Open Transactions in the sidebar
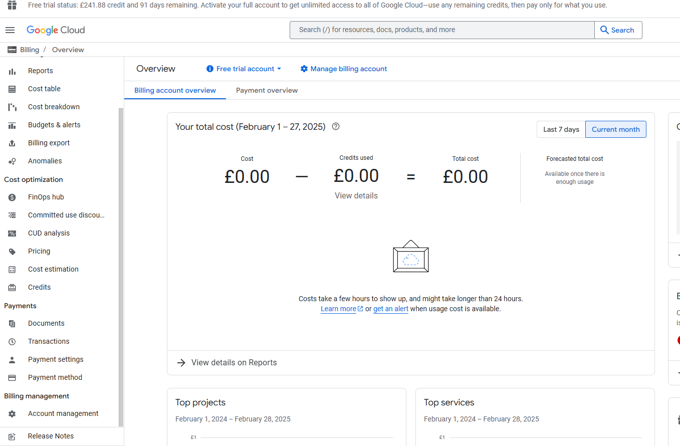This screenshot has width=680, height=446. point(49,342)
